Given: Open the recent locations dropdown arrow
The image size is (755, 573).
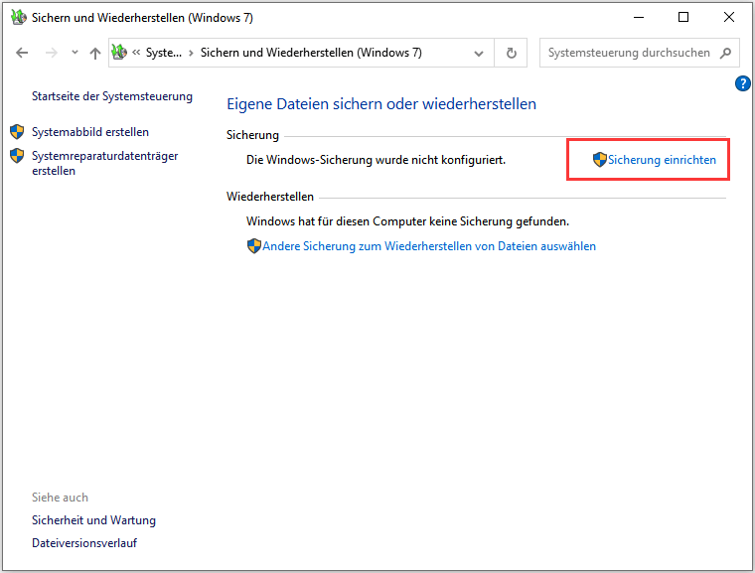Looking at the screenshot, I should click(x=75, y=52).
